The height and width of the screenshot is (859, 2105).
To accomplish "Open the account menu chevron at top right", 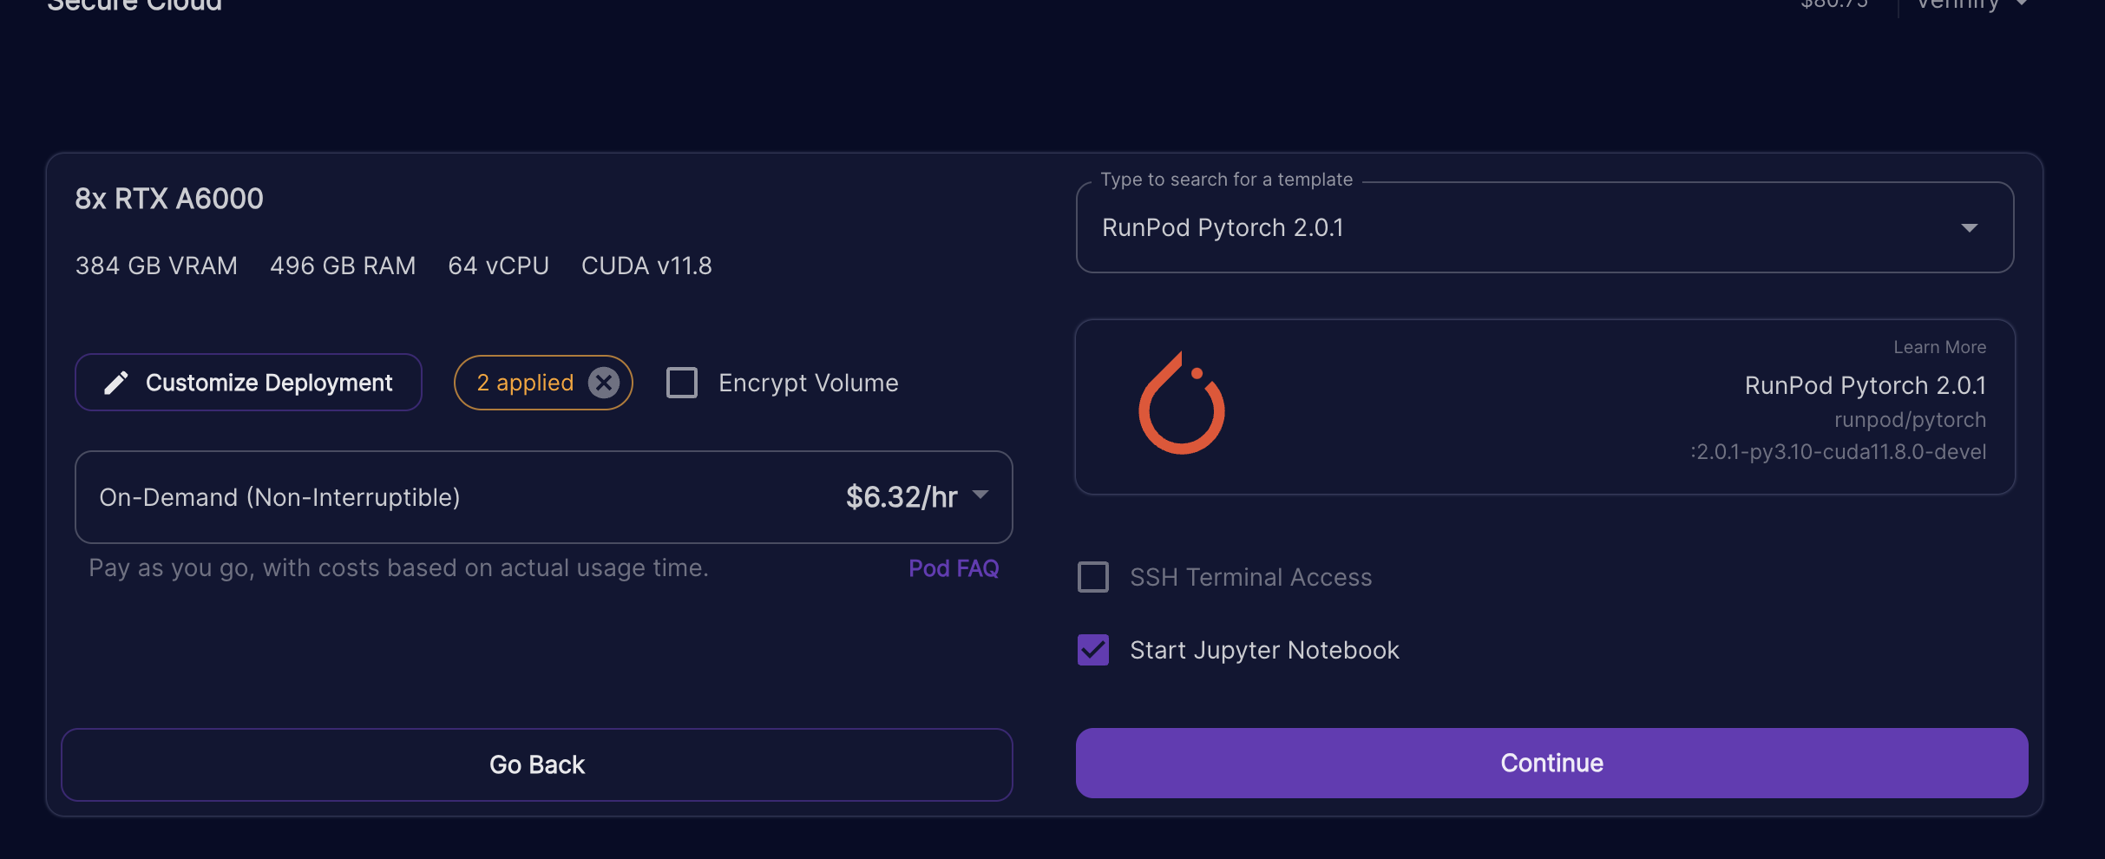I will point(2022,3).
